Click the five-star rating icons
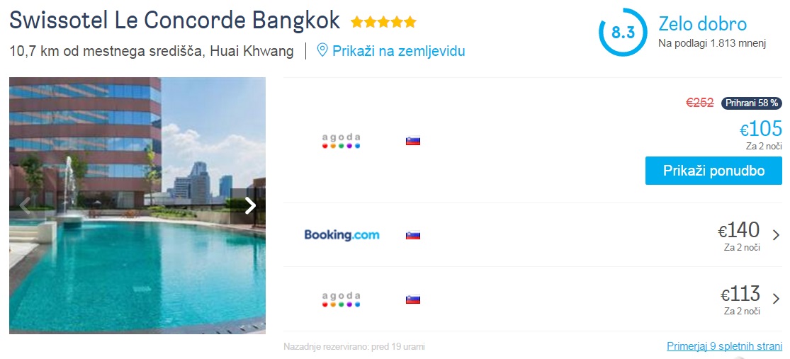Screen dimensions: 790x359 pos(383,22)
